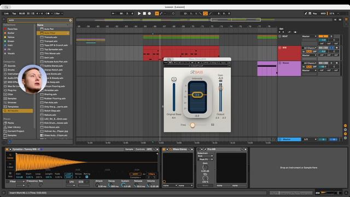The width and height of the screenshot is (350, 197).
Task: Open the Drums category
Action: [x=11, y=69]
